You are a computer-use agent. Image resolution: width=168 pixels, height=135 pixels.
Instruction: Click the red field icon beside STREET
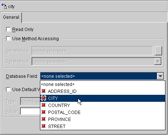coord(43,126)
